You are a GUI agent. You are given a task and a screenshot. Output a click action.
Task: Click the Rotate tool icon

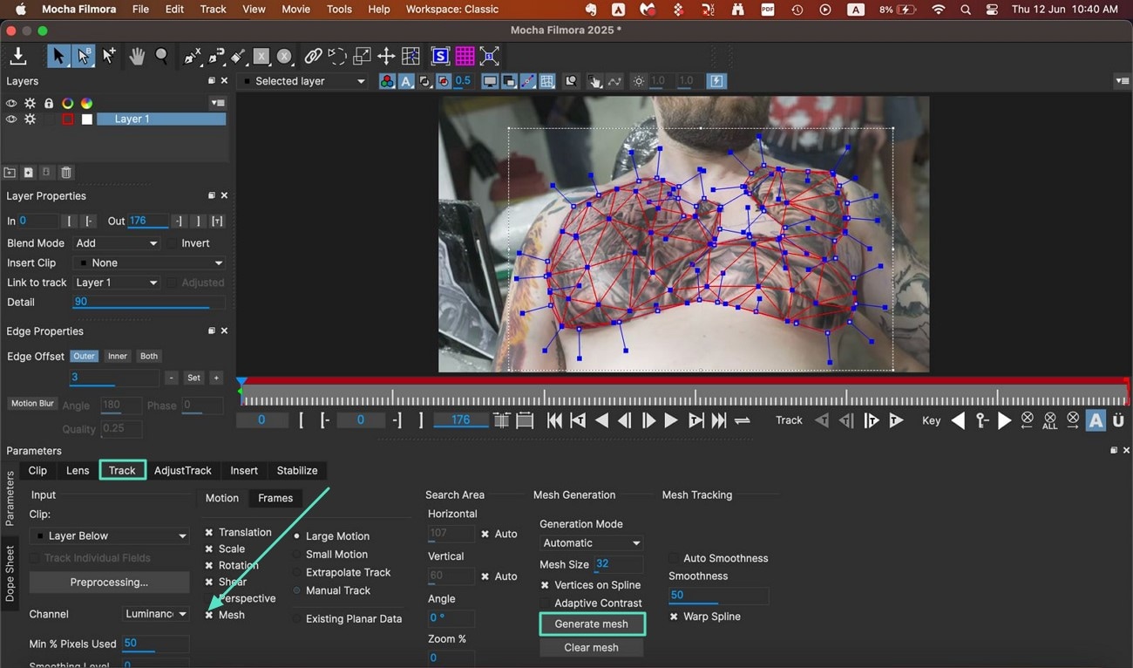pyautogui.click(x=337, y=57)
